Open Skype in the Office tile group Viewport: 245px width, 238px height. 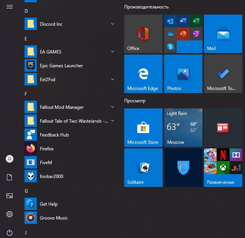point(170,47)
